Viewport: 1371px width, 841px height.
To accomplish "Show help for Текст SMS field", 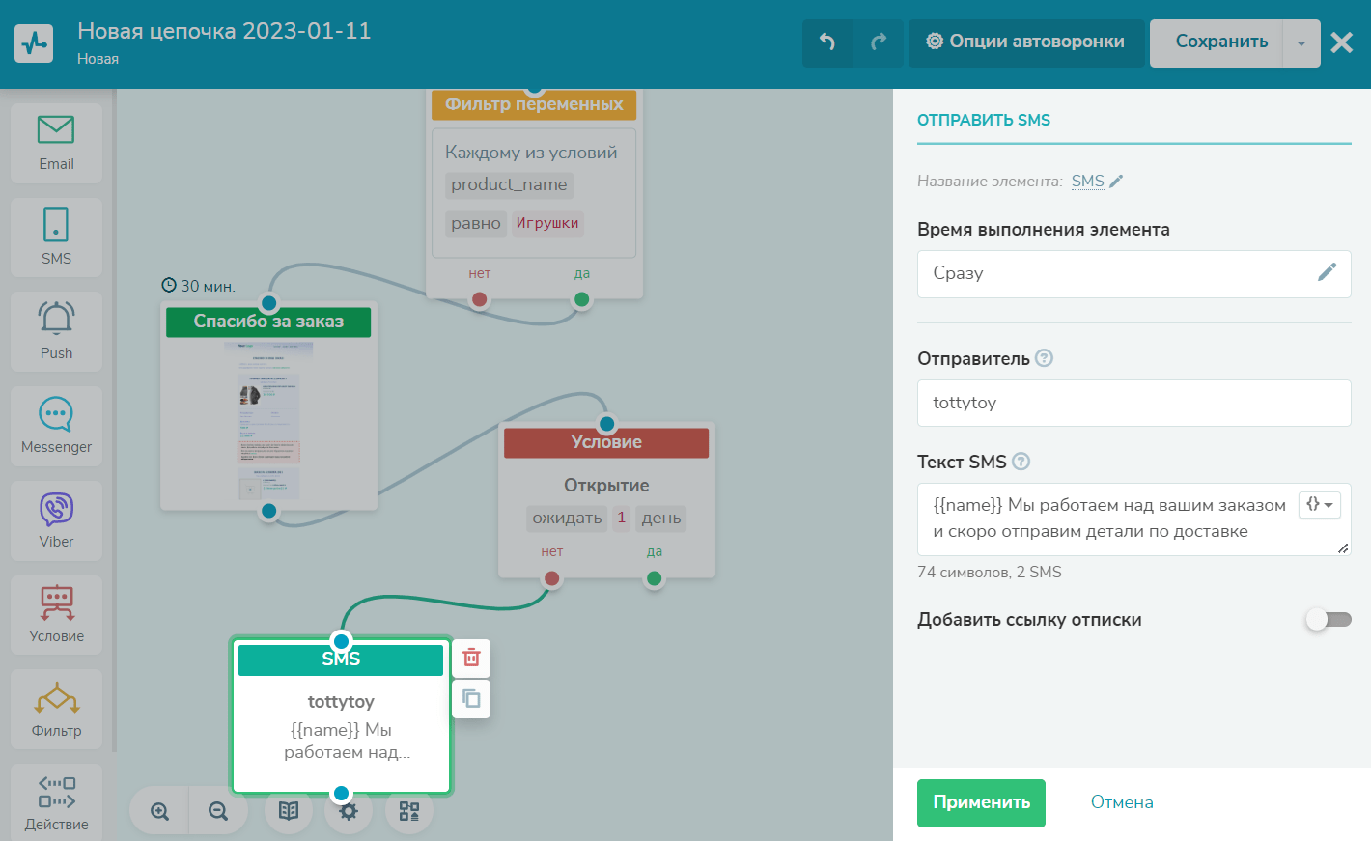I will [x=1021, y=462].
